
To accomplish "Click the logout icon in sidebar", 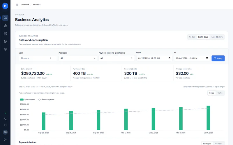I will point(5,139).
